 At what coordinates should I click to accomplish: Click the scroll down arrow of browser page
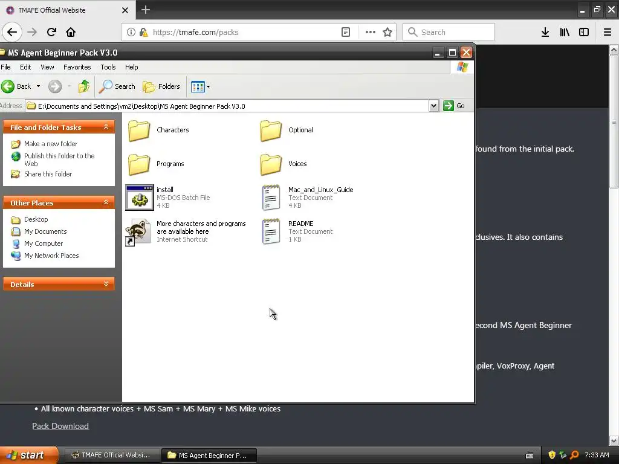click(614, 440)
